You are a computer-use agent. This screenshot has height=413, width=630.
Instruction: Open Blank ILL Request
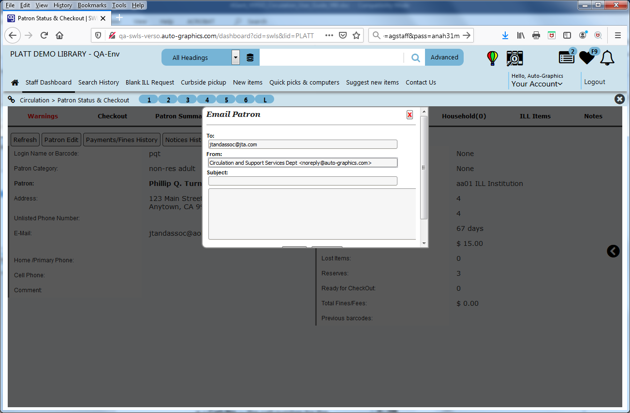click(x=150, y=83)
